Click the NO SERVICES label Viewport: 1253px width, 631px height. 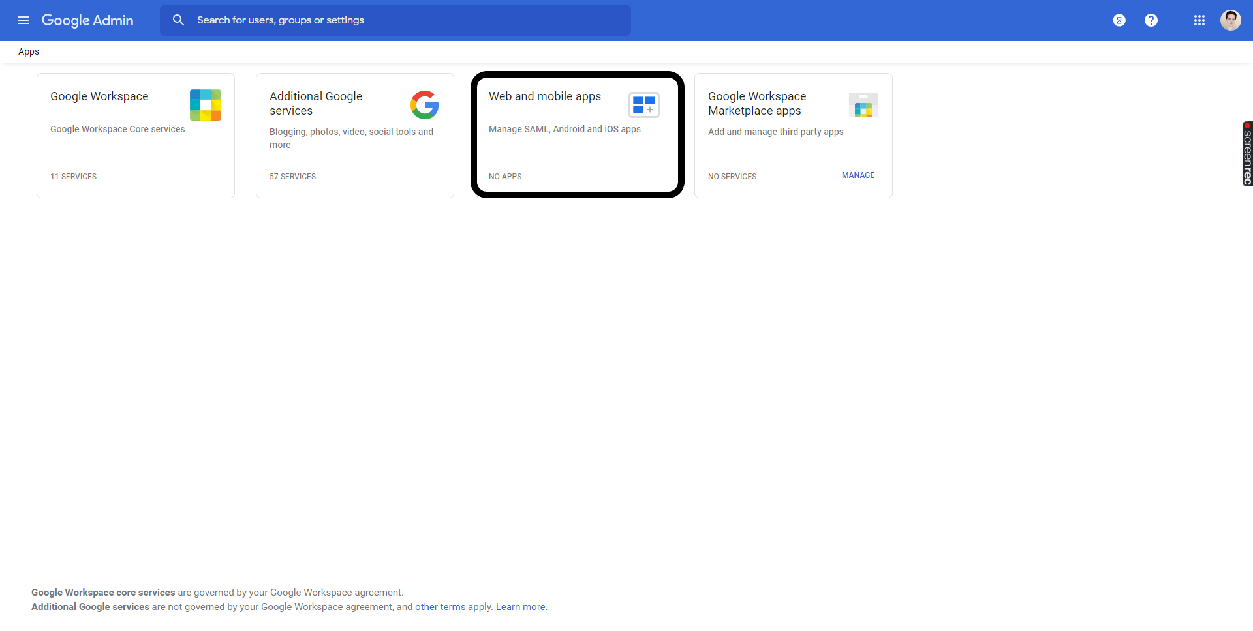[732, 177]
